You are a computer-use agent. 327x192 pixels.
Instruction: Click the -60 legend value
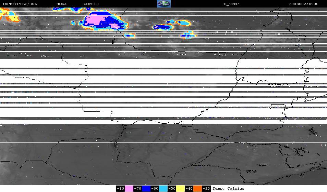point(155,189)
